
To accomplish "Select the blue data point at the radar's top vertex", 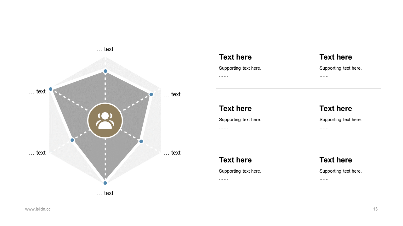I will coord(105,71).
